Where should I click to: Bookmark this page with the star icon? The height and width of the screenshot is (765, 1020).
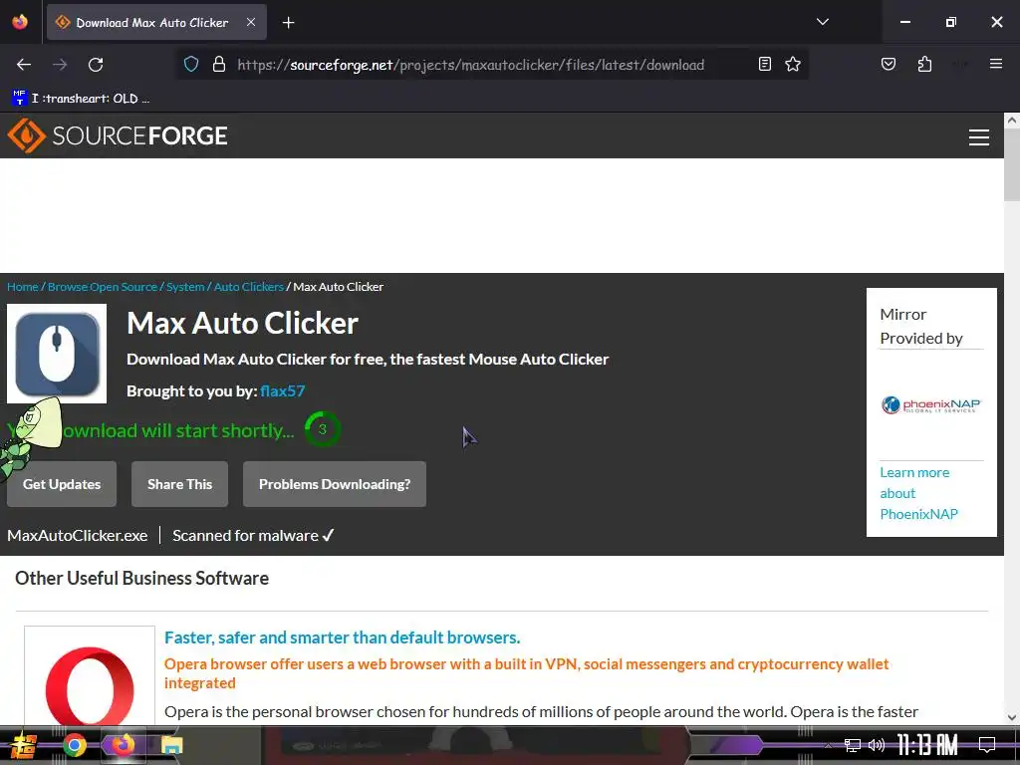tap(792, 65)
